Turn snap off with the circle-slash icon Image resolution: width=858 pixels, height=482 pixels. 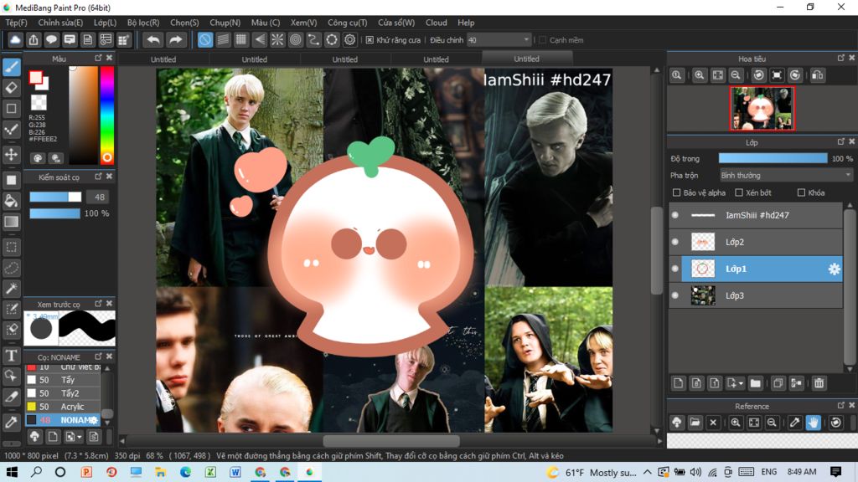coord(204,40)
